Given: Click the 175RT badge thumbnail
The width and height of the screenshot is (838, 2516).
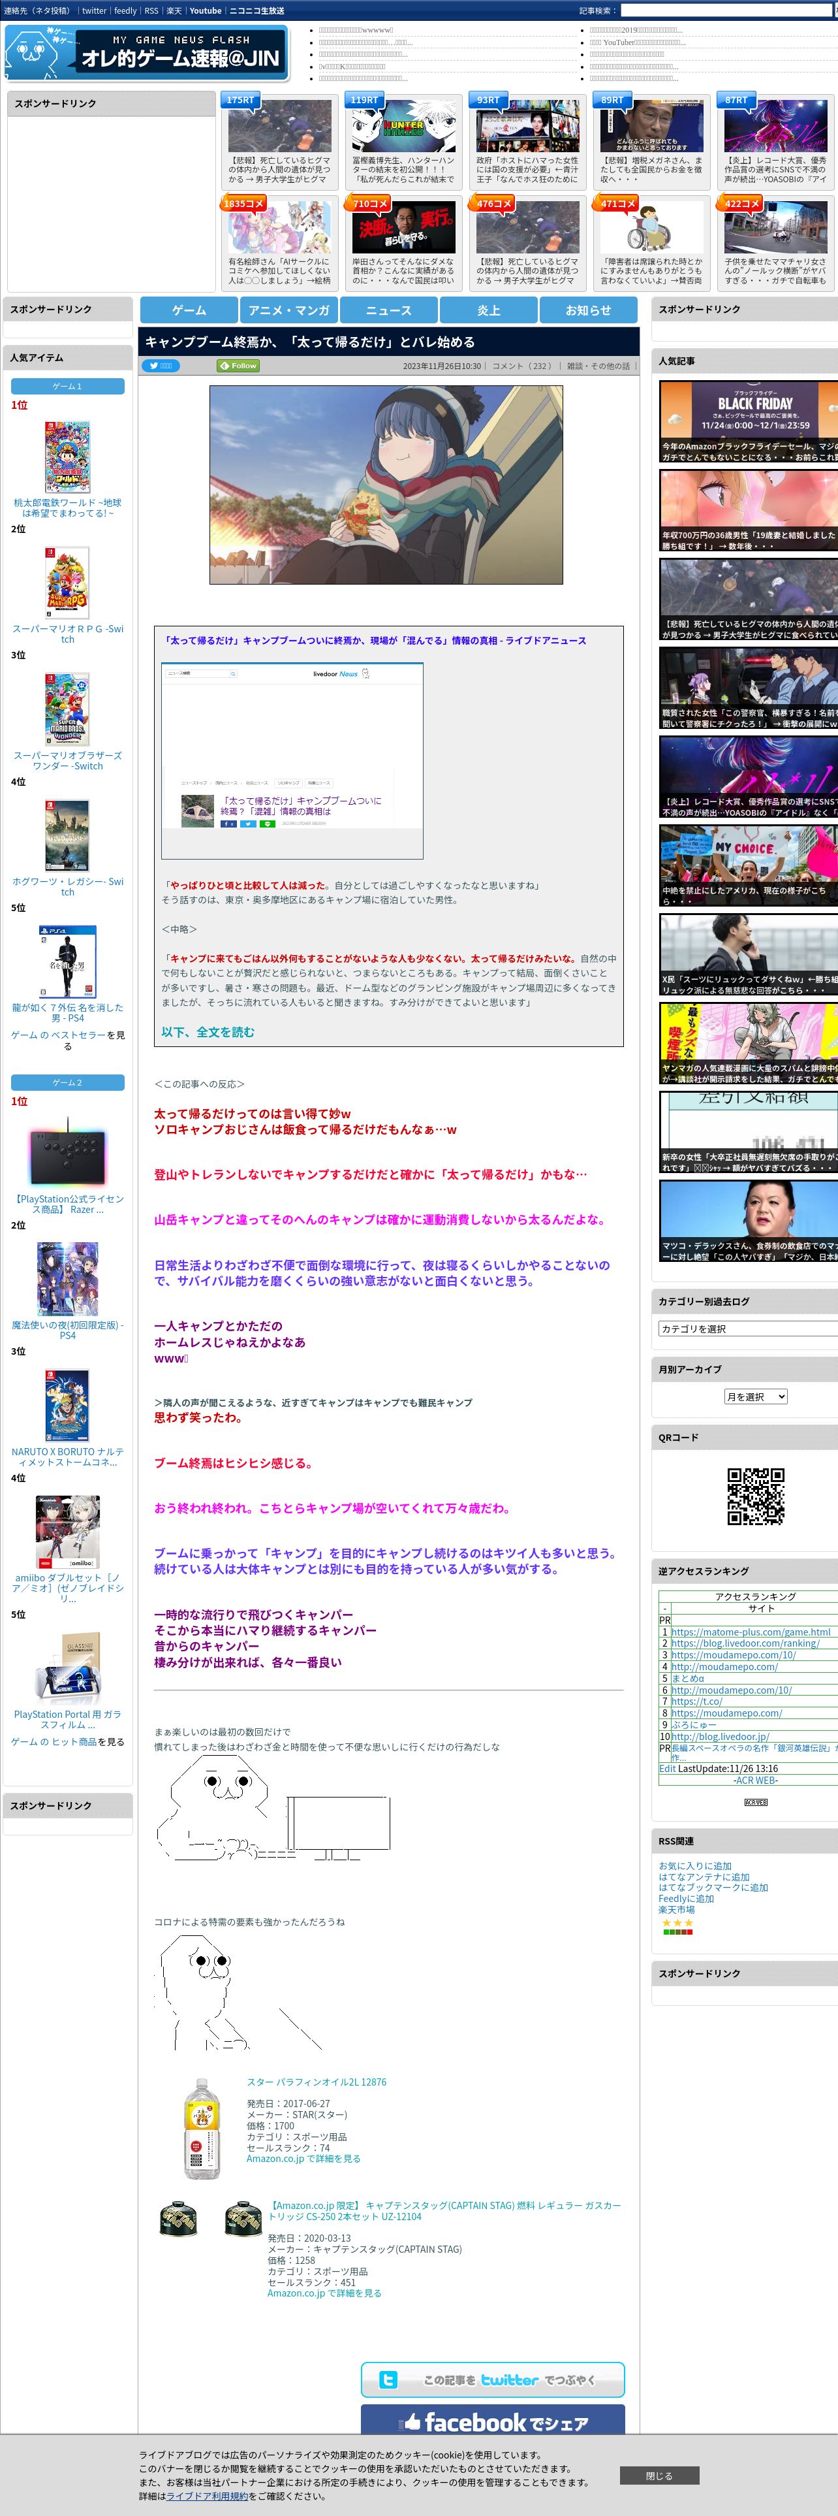Looking at the screenshot, I should click(x=279, y=125).
